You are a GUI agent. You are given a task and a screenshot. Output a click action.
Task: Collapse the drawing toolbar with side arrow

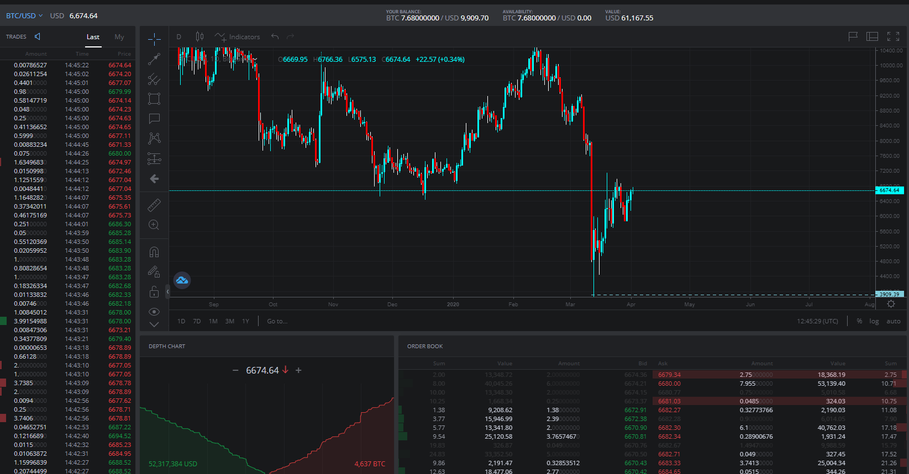point(167,291)
